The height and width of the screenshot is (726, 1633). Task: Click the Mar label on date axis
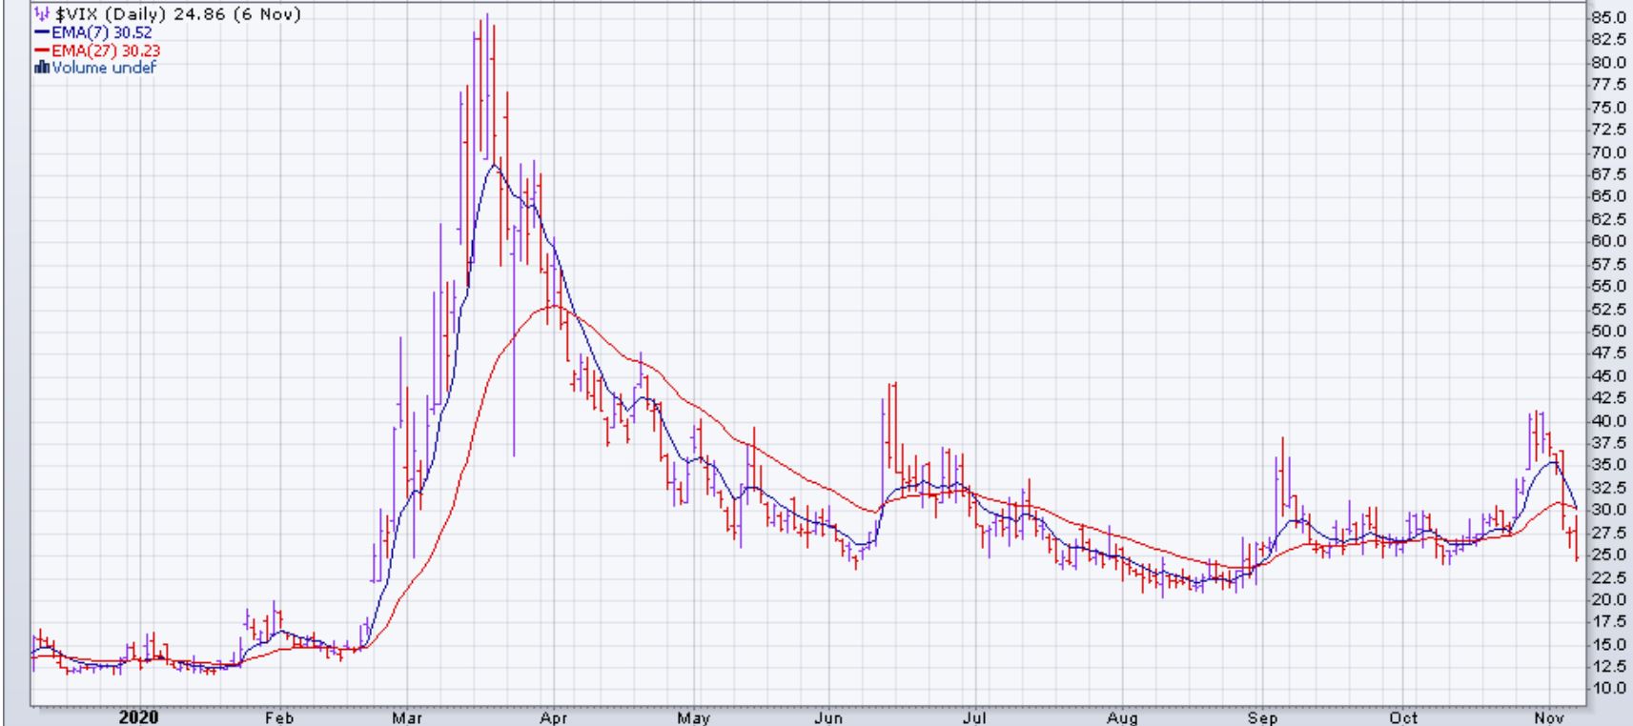pos(407,718)
